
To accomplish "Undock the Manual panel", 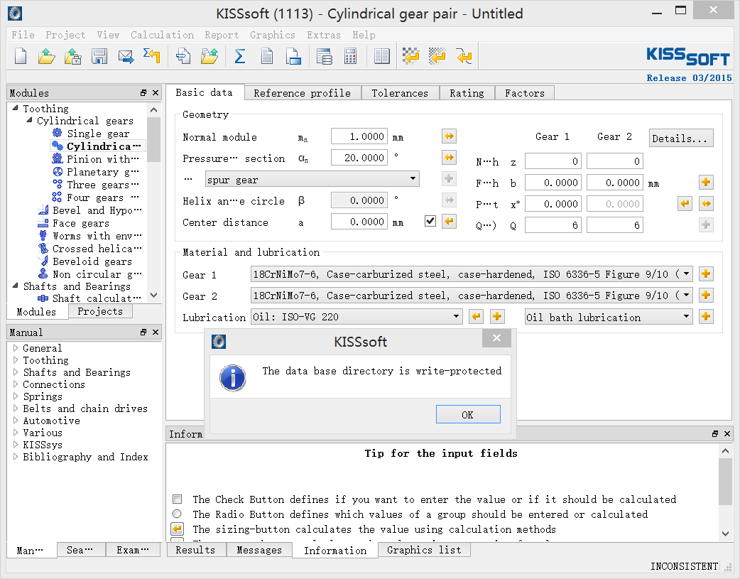I will point(143,332).
